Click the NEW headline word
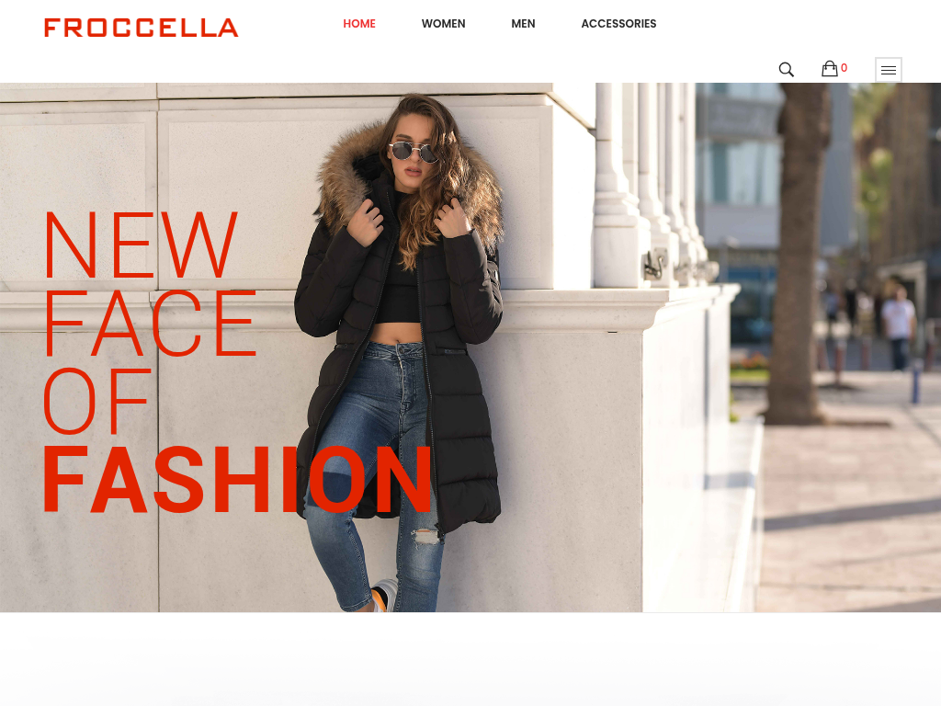Screen dimensions: 941x706 tap(141, 245)
